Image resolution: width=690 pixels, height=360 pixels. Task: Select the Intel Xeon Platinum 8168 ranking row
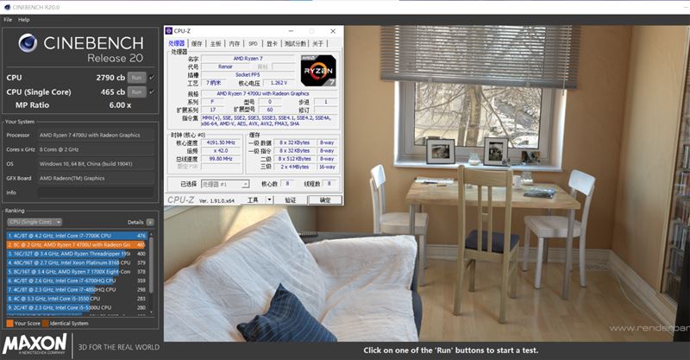pyautogui.click(x=77, y=262)
